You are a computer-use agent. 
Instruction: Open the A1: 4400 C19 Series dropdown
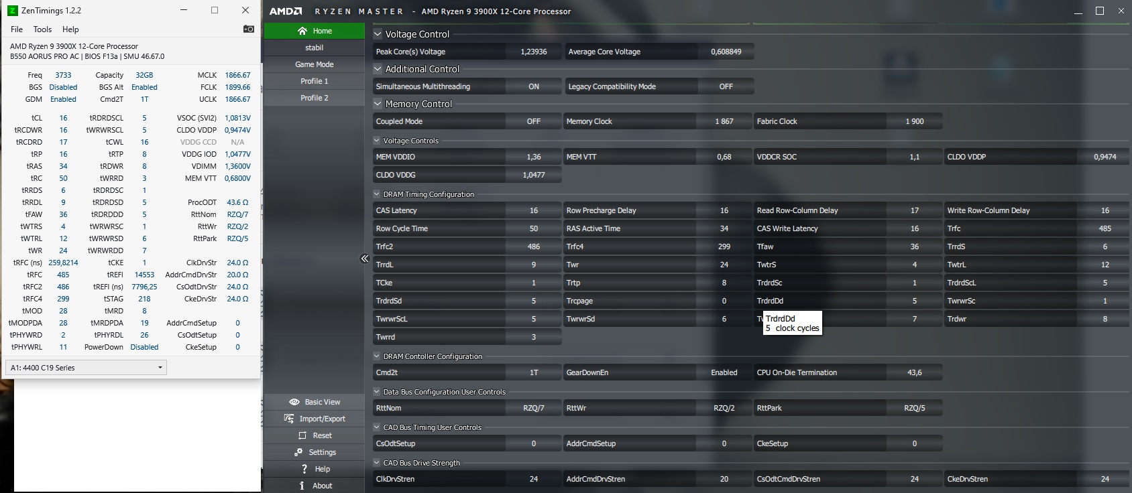pyautogui.click(x=86, y=368)
